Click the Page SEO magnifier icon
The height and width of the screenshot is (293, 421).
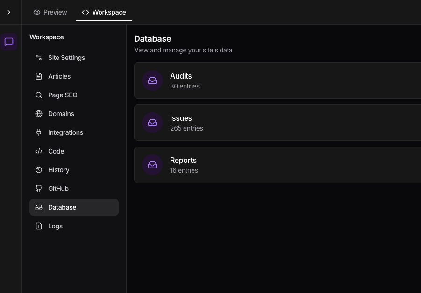(x=39, y=95)
